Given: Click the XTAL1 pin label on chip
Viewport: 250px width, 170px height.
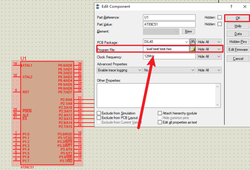Looking at the screenshot, I should tap(27, 65).
